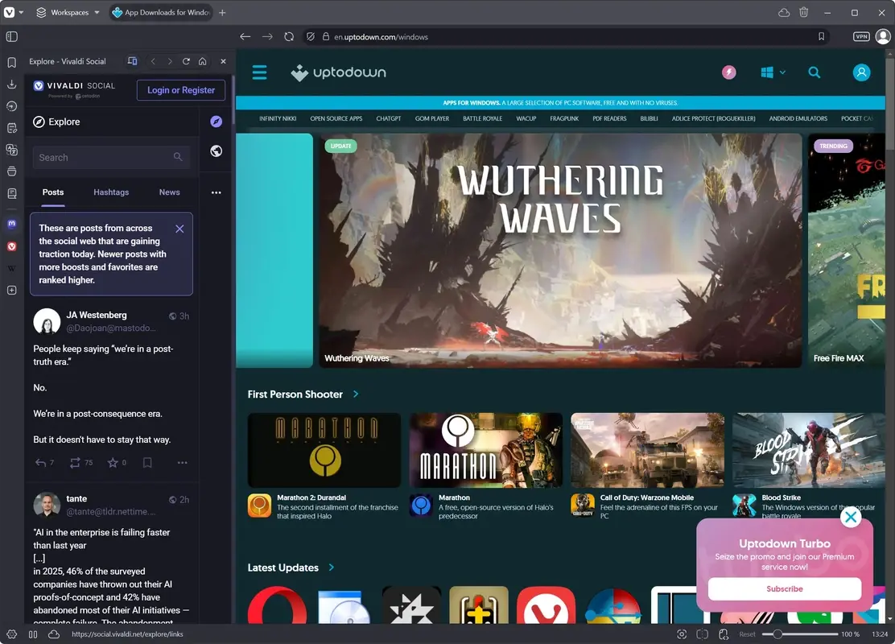The width and height of the screenshot is (895, 644).
Task: Switch to the Hashtags tab
Action: coord(111,192)
